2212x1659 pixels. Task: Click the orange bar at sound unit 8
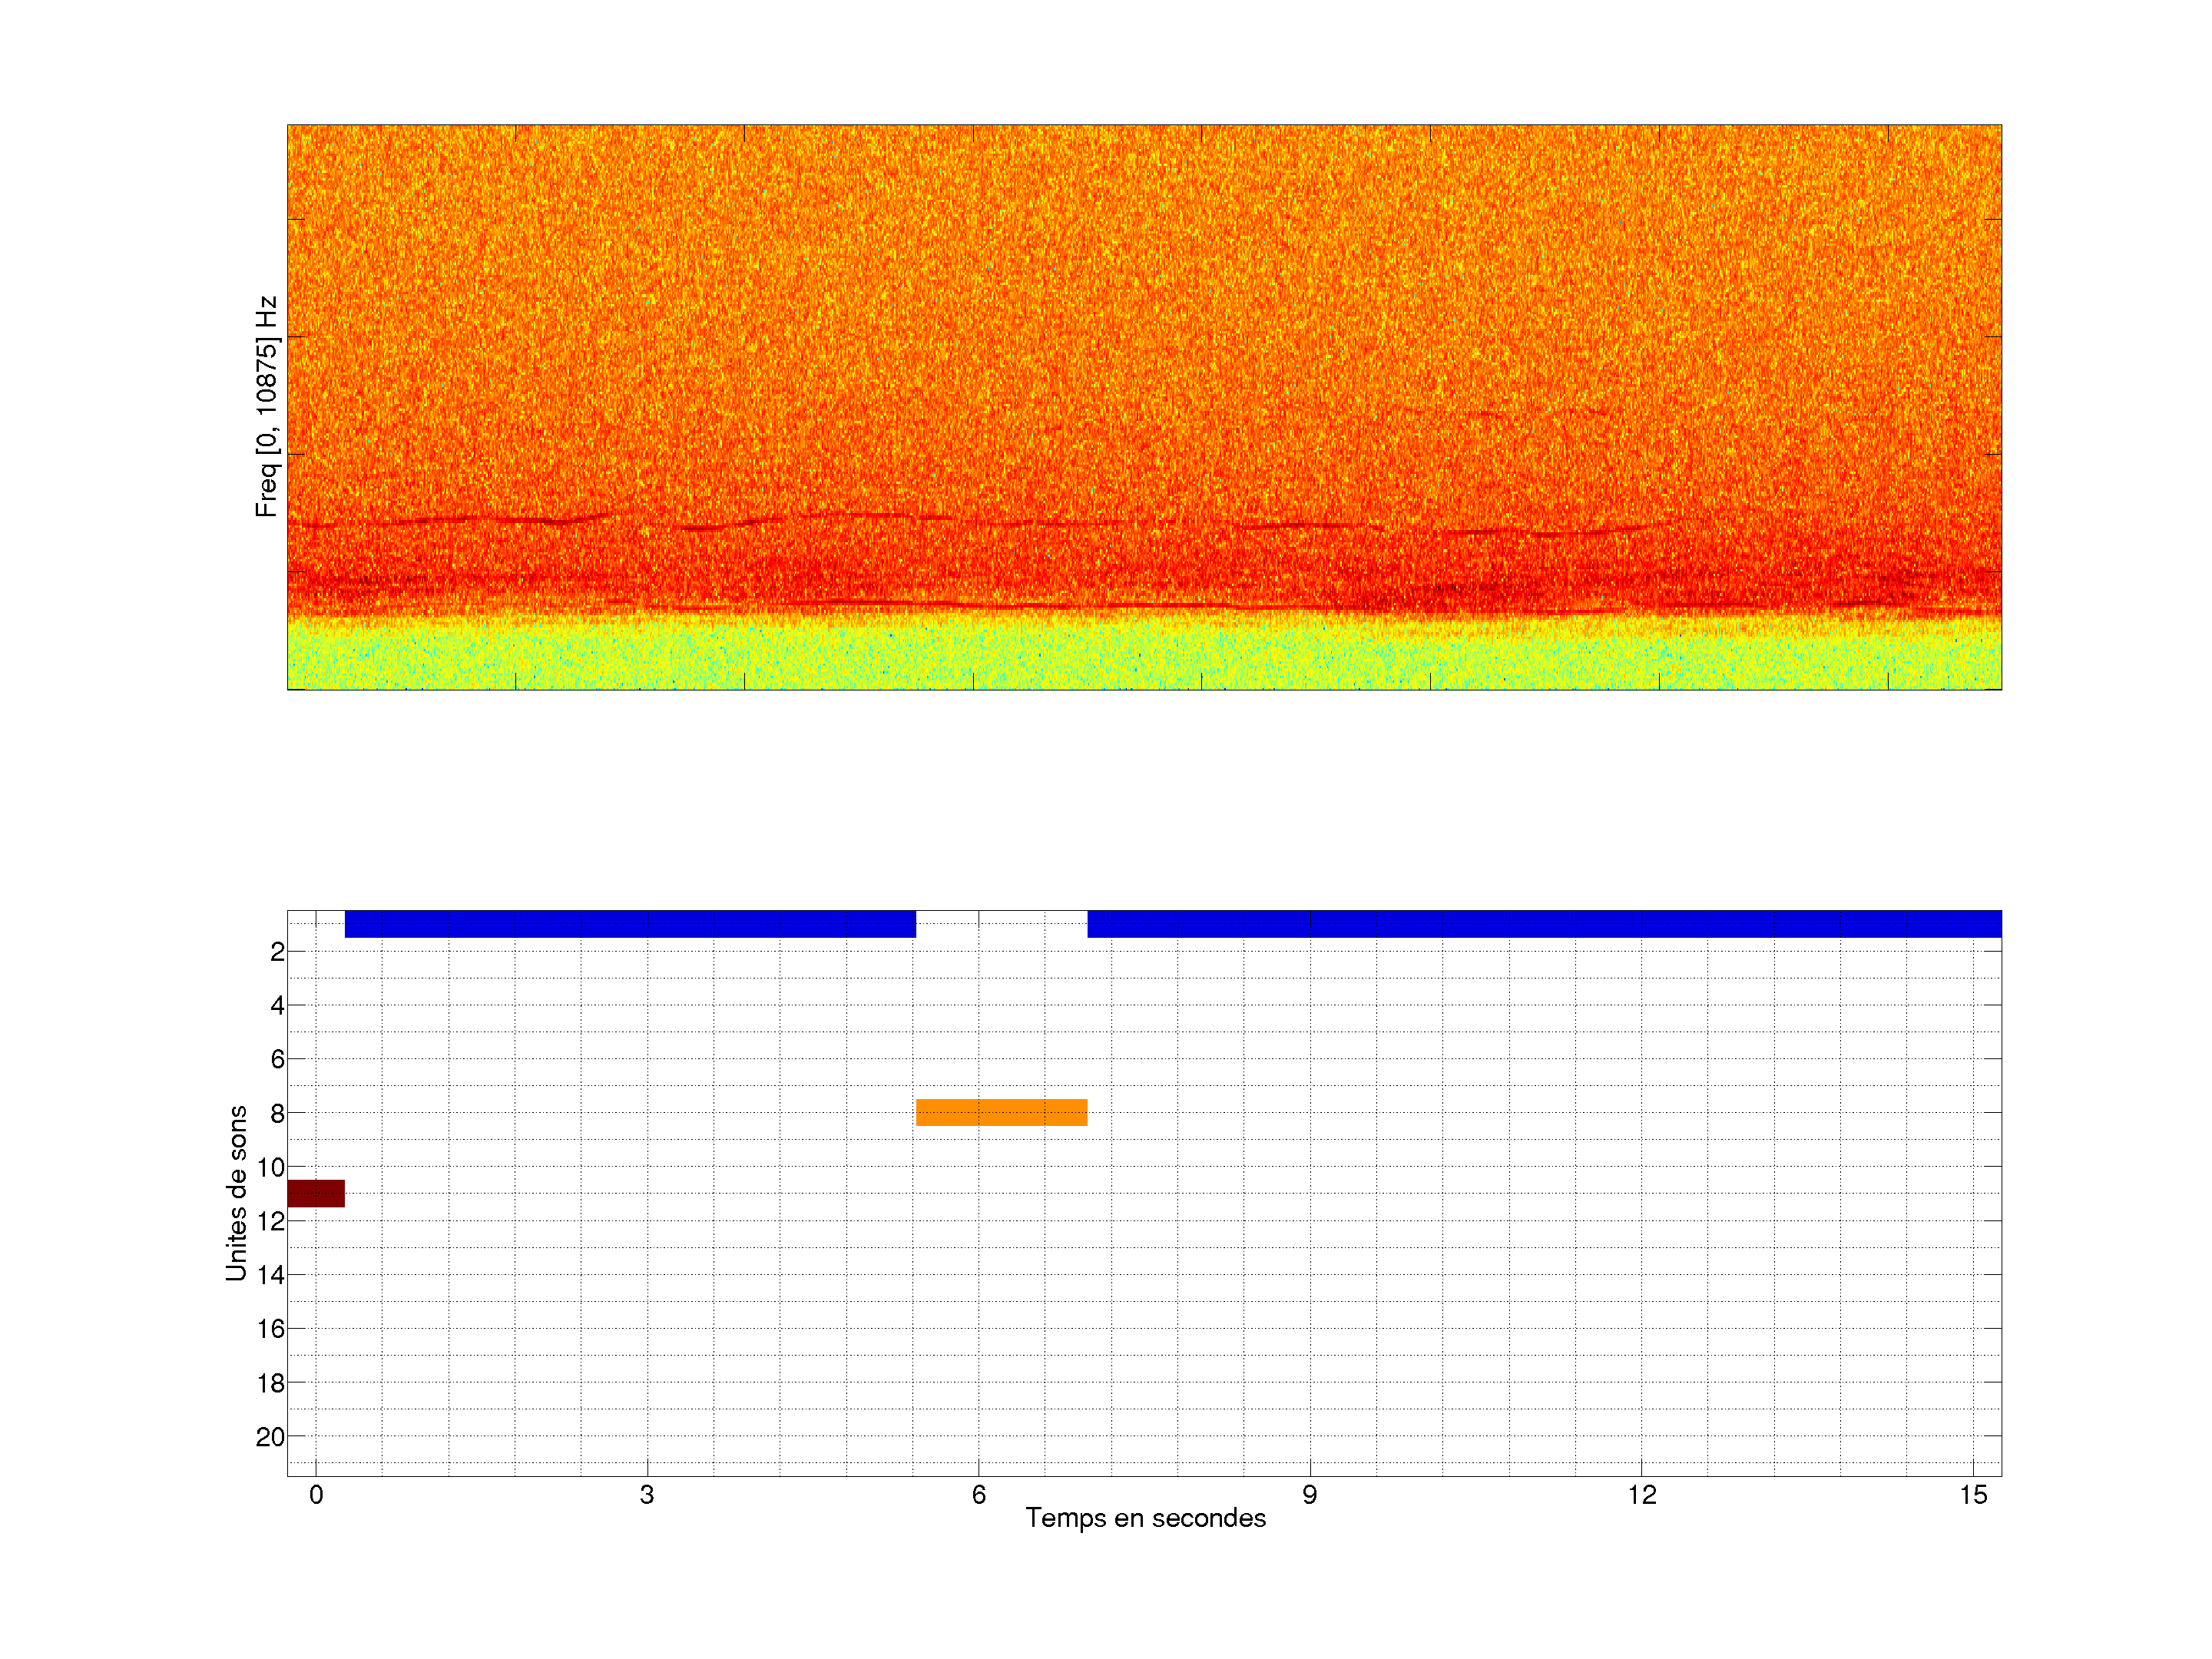1001,1112
